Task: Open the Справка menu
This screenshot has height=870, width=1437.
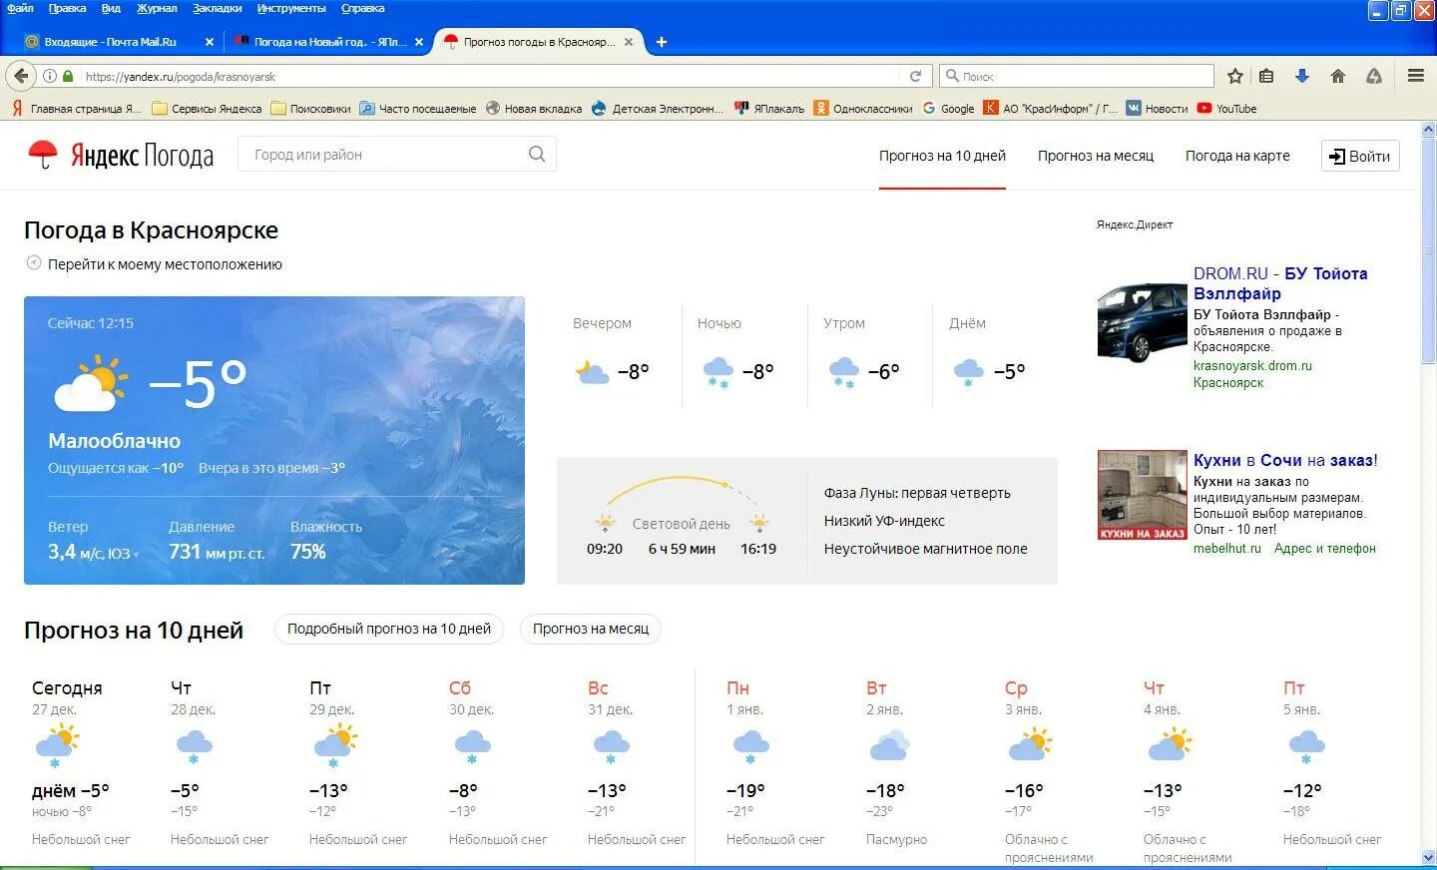Action: (x=362, y=8)
